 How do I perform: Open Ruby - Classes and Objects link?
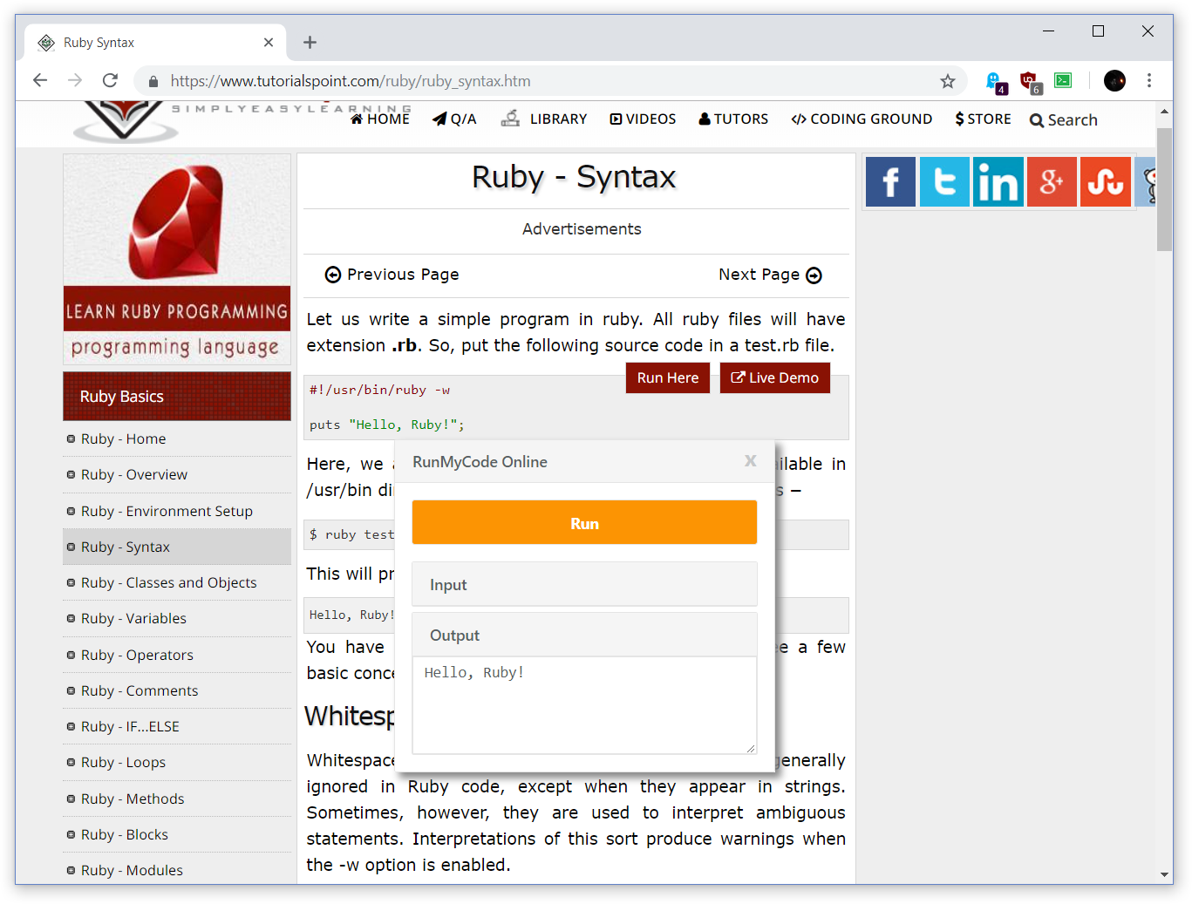pyautogui.click(x=168, y=582)
